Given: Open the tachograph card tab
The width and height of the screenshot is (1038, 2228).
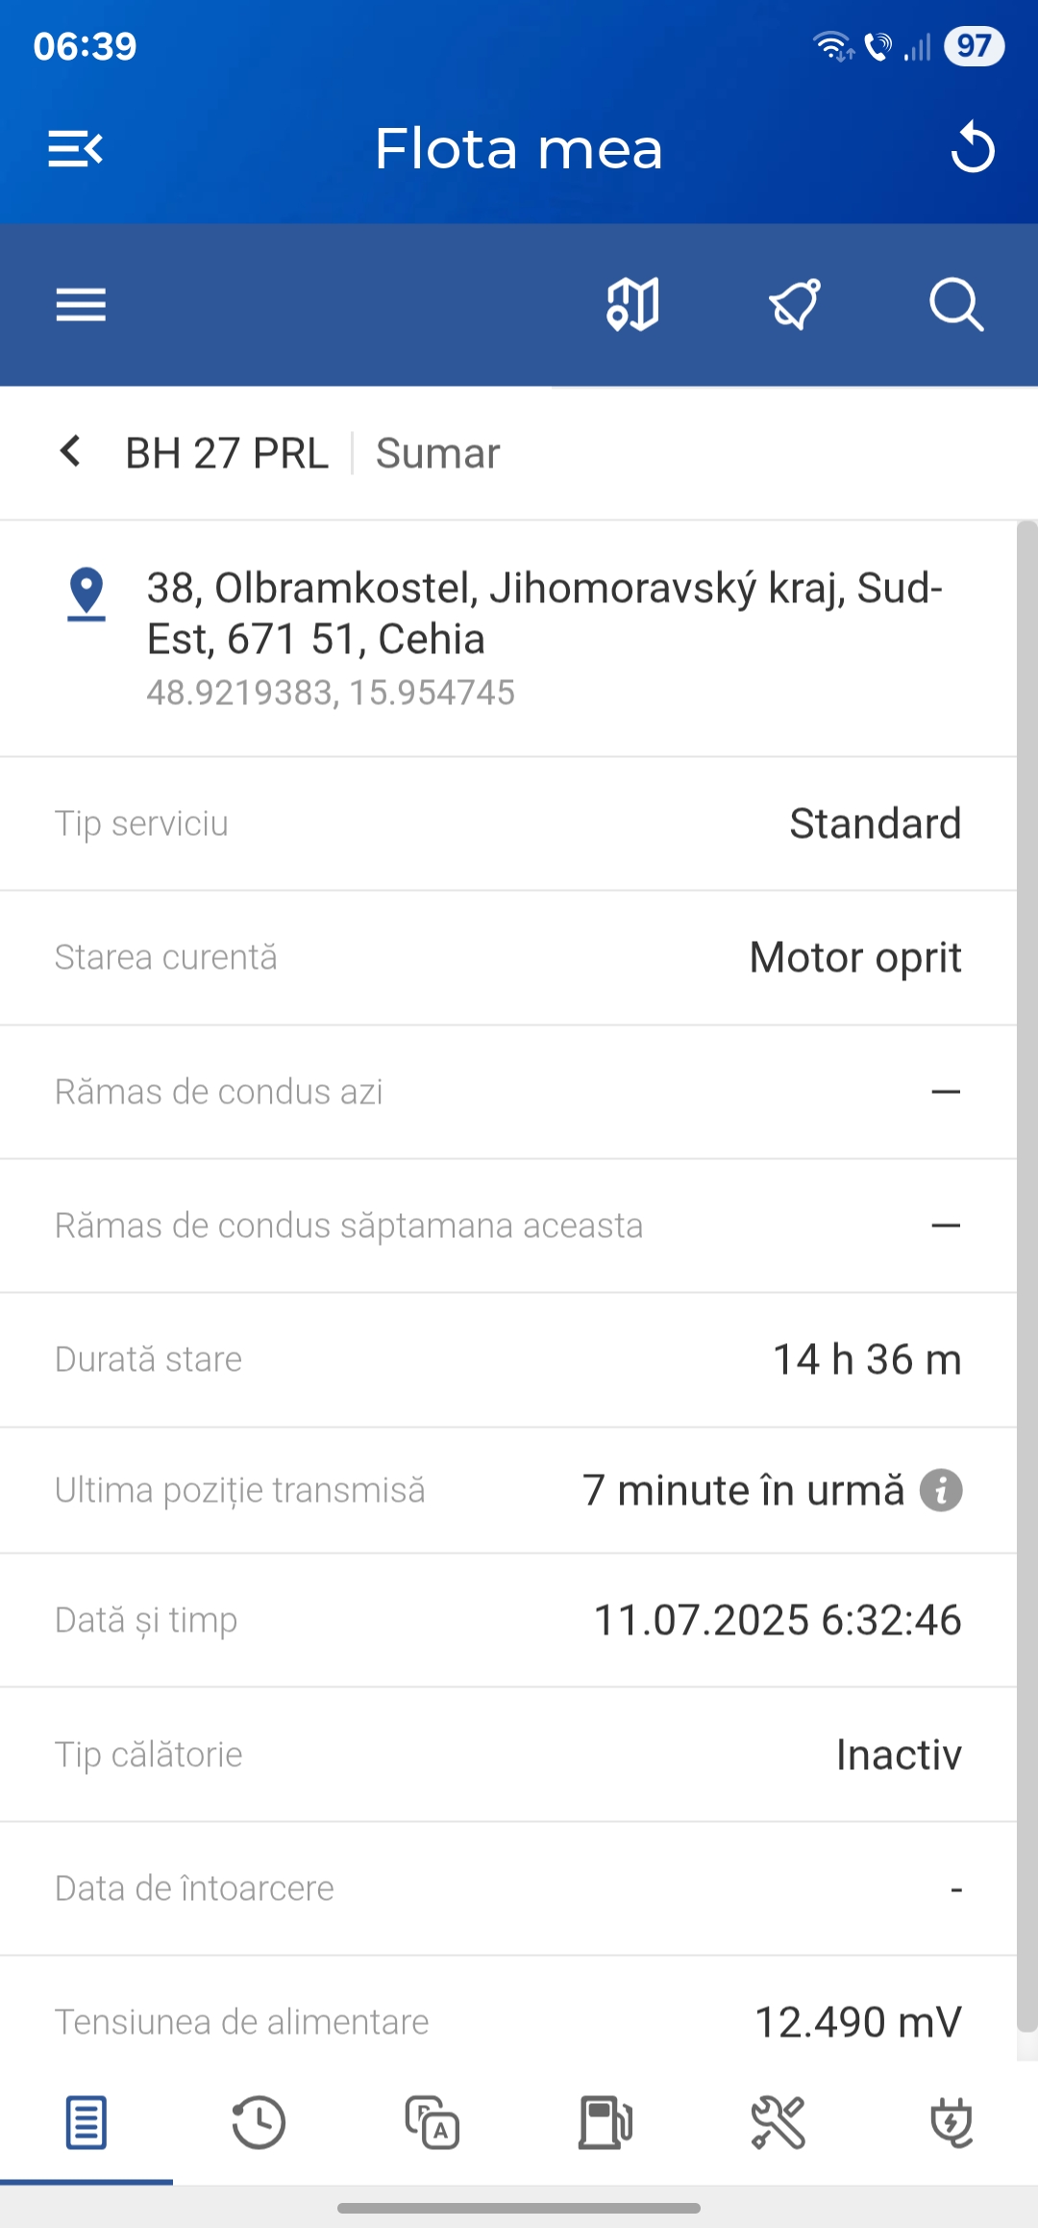Looking at the screenshot, I should click(x=432, y=2122).
